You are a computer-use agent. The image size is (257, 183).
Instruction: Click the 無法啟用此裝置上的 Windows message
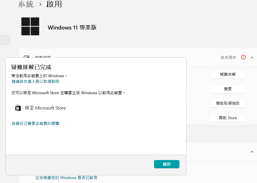39,76
